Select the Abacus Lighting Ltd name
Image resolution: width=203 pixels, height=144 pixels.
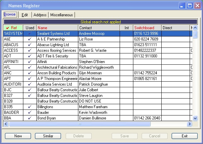[53, 45]
